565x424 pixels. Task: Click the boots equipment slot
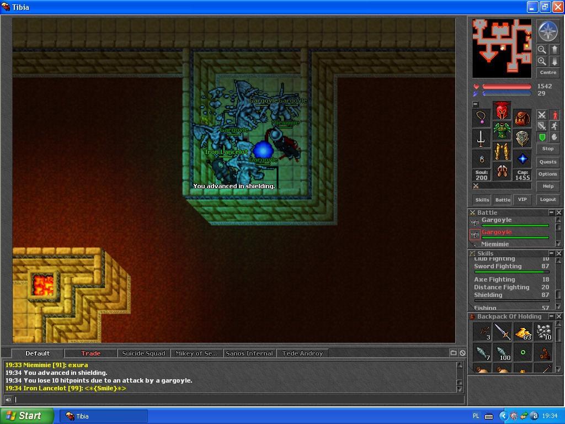coord(502,171)
